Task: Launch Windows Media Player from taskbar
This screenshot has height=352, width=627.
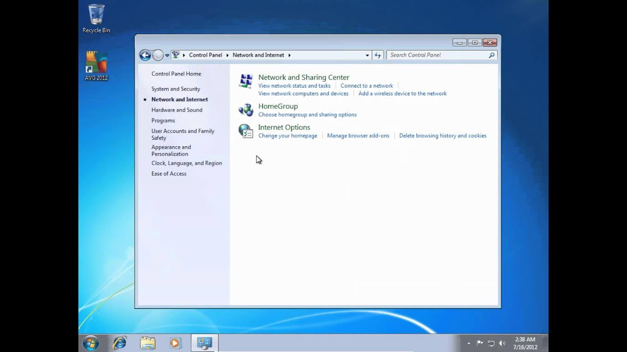Action: pyautogui.click(x=175, y=343)
